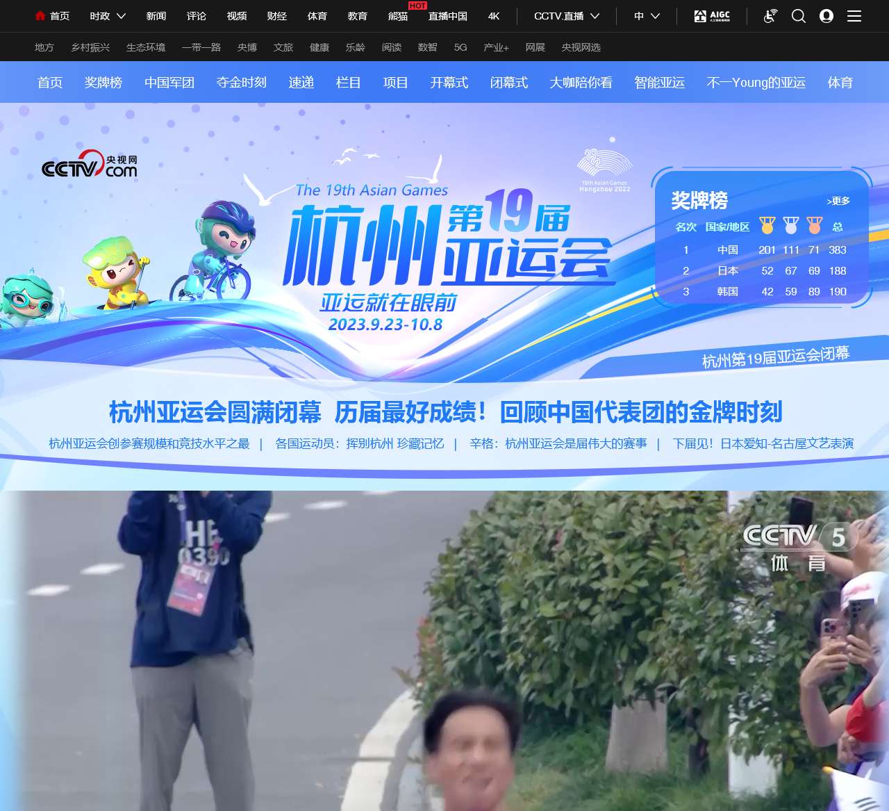This screenshot has width=889, height=811.
Task: Open 4K in top navigation
Action: (494, 15)
